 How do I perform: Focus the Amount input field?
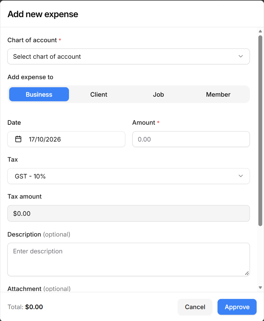[x=191, y=139]
